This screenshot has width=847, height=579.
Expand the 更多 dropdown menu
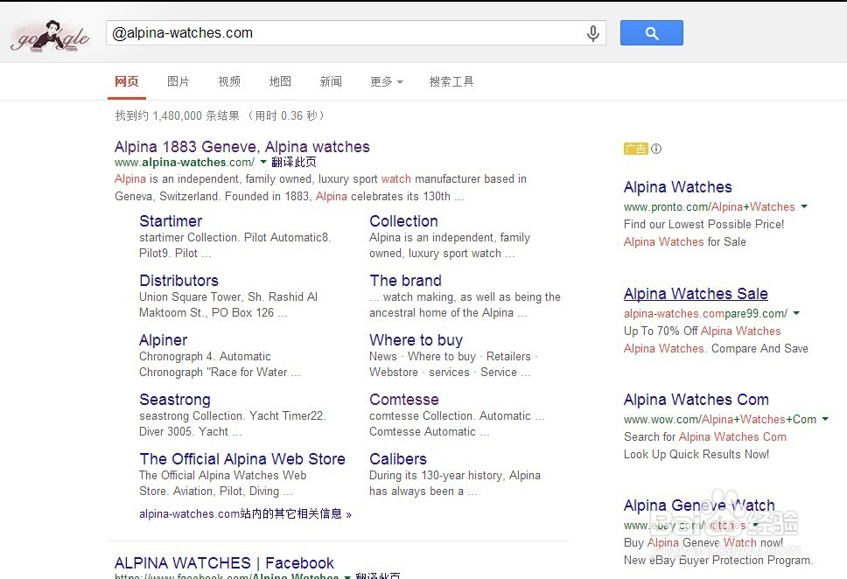pos(386,81)
